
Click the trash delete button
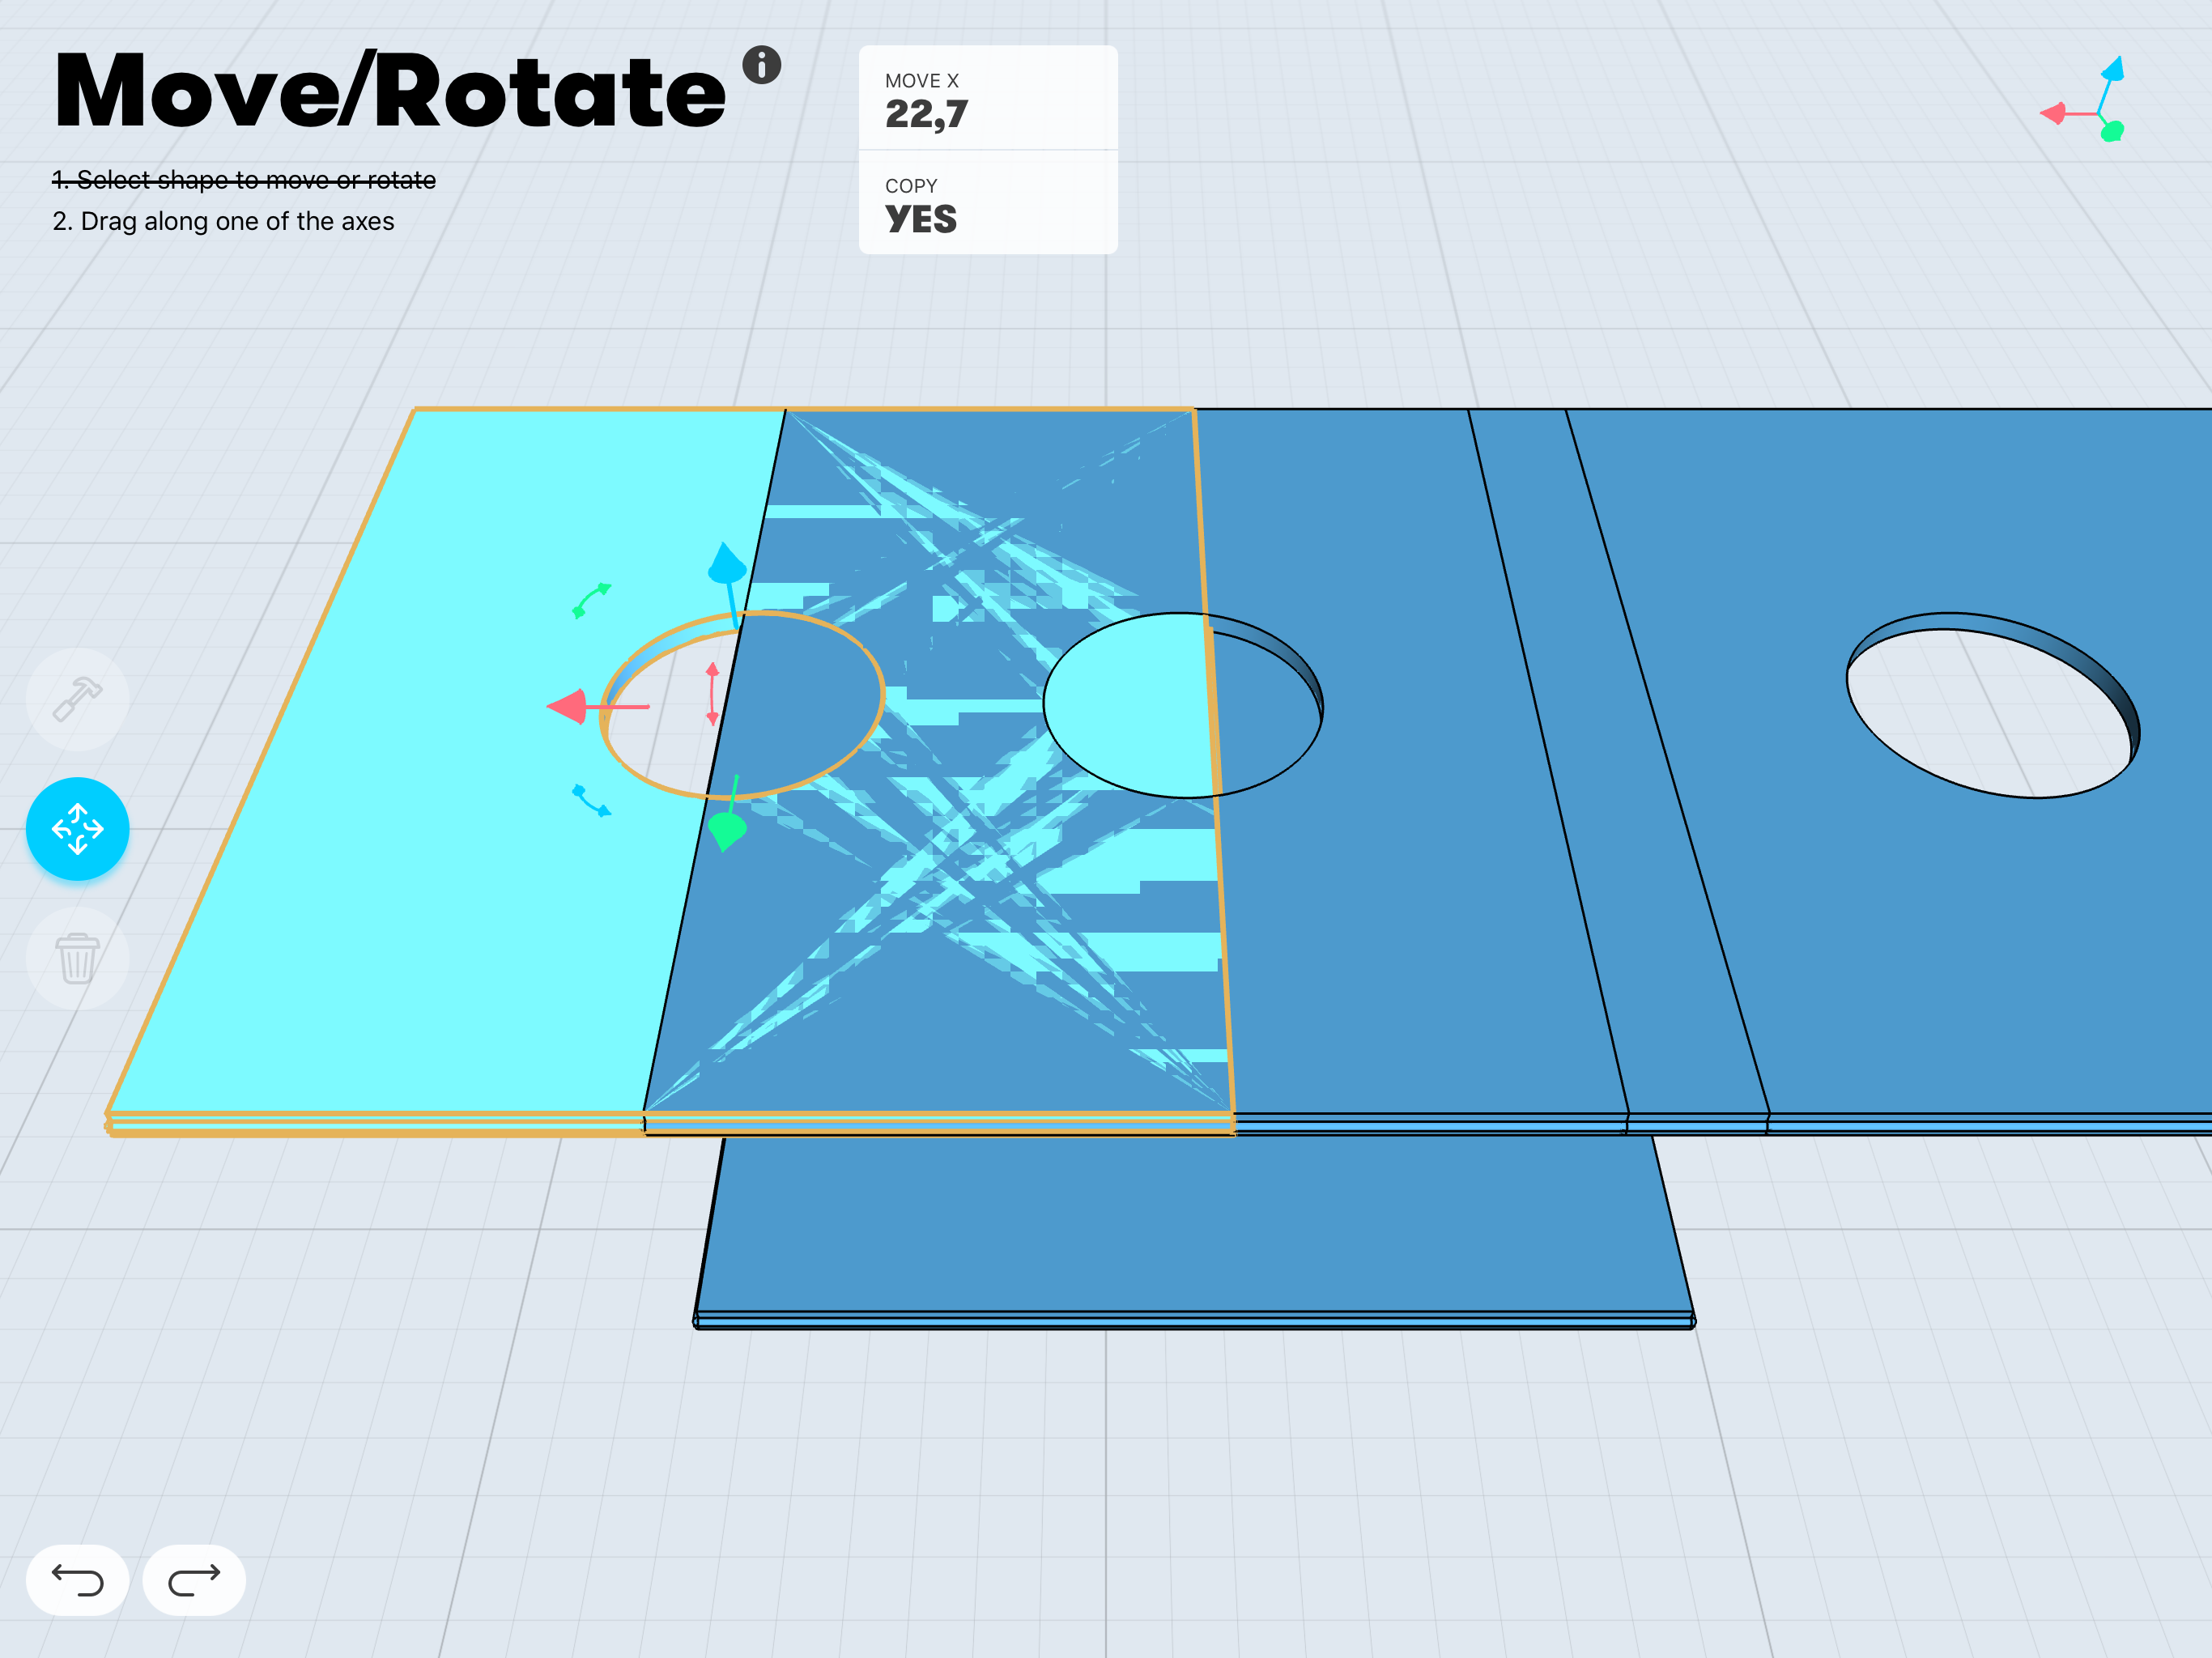(x=78, y=959)
